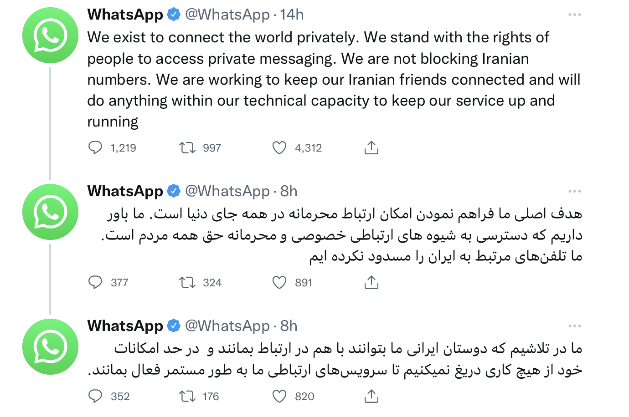Image resolution: width=629 pixels, height=417 pixels.
Task: Open more options menu on first tweet
Action: (x=575, y=14)
